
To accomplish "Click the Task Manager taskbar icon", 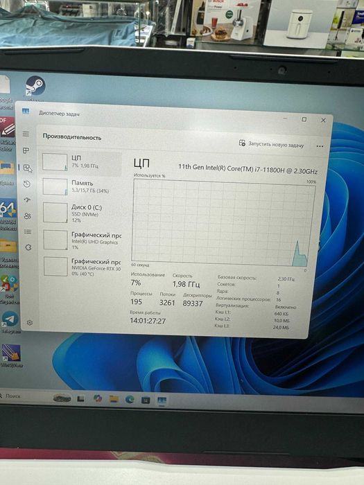I will coord(162,401).
